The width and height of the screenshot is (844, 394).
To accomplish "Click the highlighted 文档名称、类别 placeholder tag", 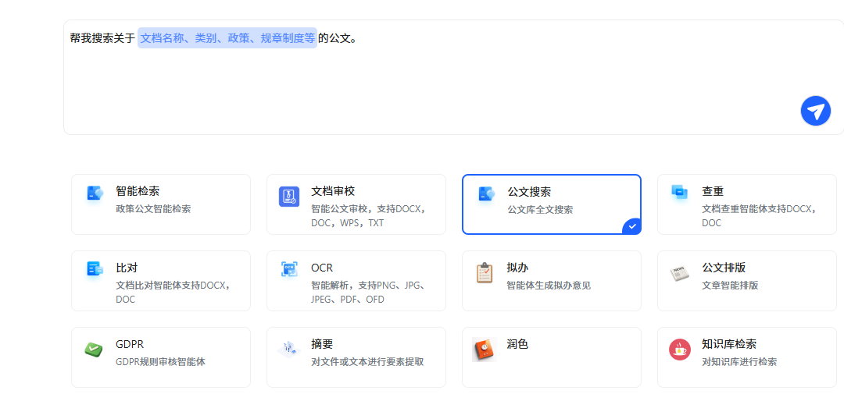I will click(227, 37).
